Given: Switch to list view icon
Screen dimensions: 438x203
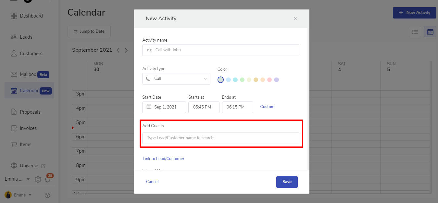Looking at the screenshot, I should (415, 32).
